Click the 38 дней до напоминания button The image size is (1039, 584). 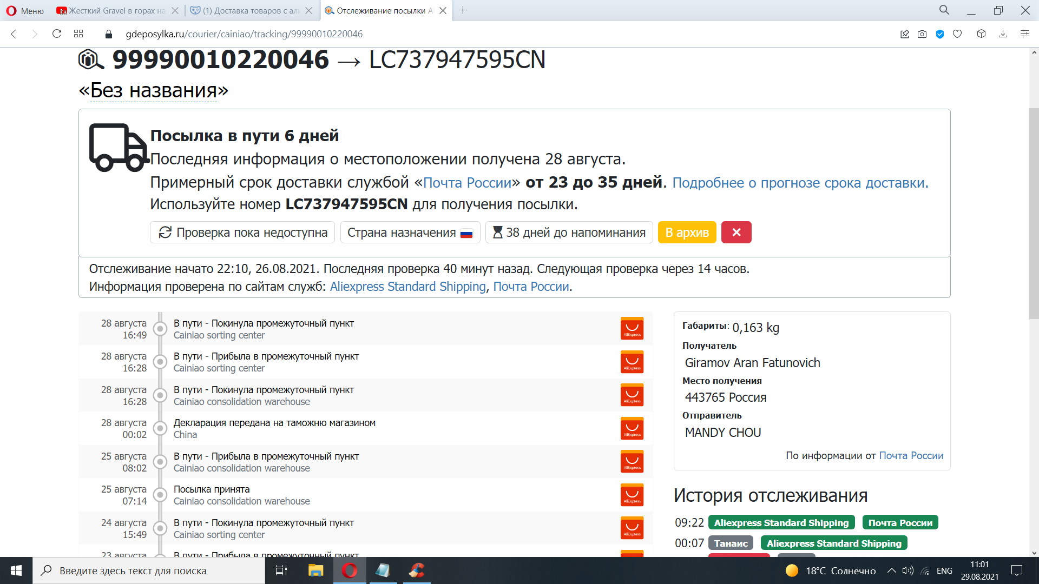[569, 233]
